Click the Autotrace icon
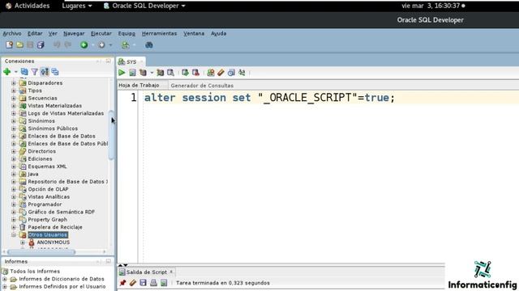Viewport: 519px width, 291px height. coord(161,73)
